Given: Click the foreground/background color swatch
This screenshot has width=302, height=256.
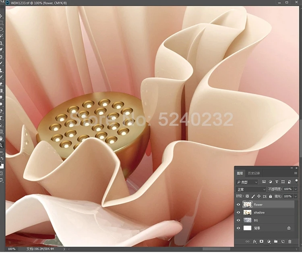Looking at the screenshot, I should (2, 165).
